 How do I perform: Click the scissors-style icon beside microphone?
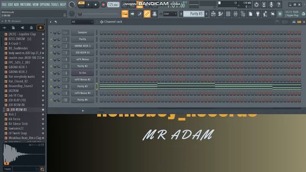click(264, 4)
